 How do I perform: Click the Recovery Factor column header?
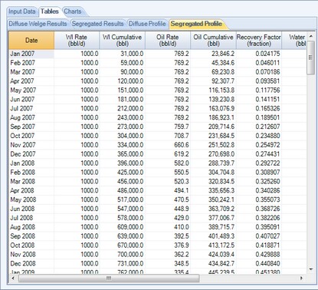pyautogui.click(x=259, y=41)
